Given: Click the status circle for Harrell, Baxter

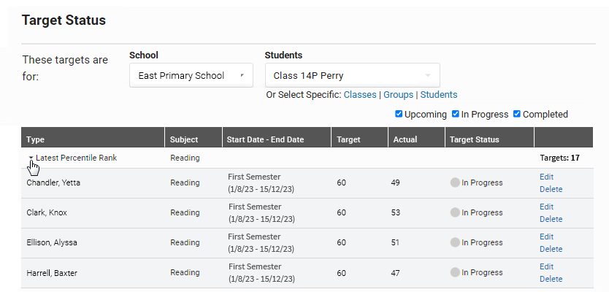Looking at the screenshot, I should pos(455,272).
